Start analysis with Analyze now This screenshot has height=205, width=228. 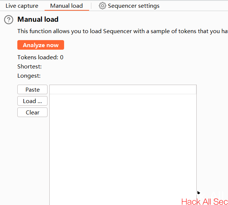coord(41,45)
